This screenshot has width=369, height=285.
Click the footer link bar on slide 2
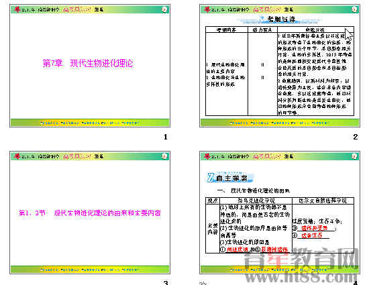pos(280,123)
